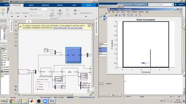Expand the FILE ribbon section
The image size is (186, 104).
click(x=12, y=16)
